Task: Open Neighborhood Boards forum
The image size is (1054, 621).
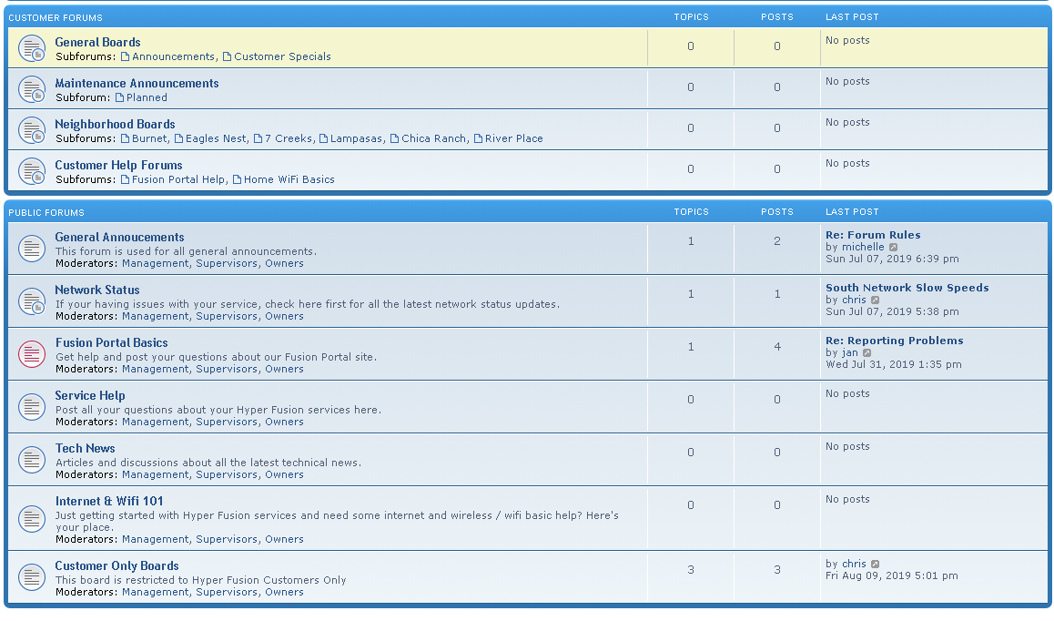Action: pyautogui.click(x=115, y=125)
